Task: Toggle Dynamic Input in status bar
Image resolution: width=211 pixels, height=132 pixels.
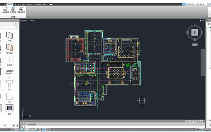Action: click(39, 130)
